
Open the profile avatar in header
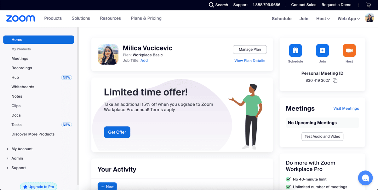[369, 18]
